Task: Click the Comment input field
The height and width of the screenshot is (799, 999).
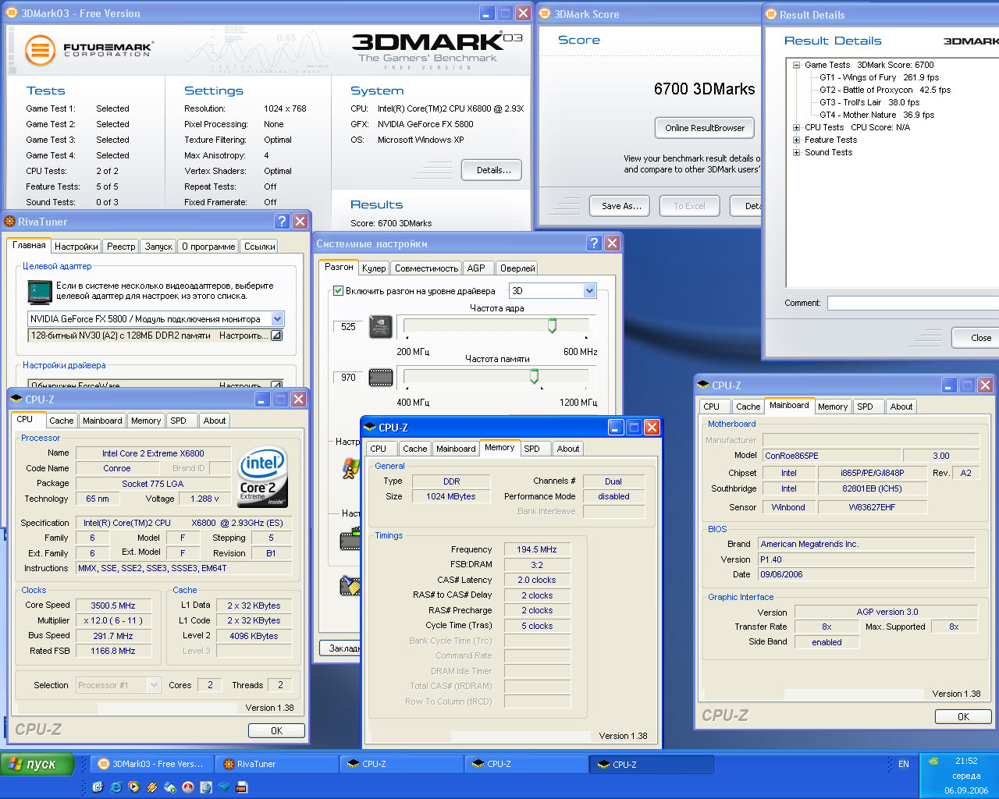Action: pyautogui.click(x=913, y=303)
